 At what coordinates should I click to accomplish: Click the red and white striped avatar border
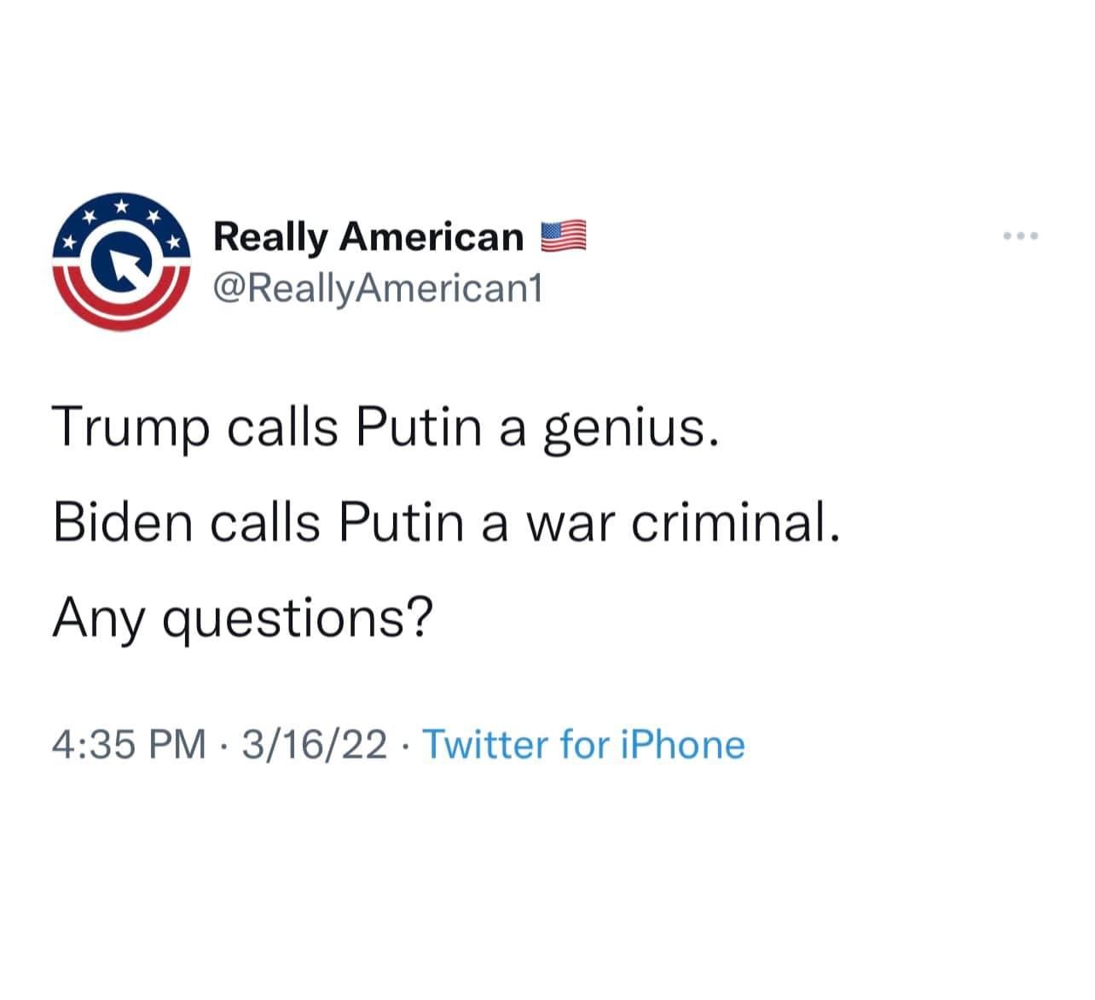coord(119,316)
